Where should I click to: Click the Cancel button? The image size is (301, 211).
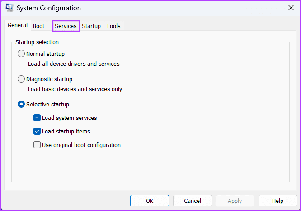[193, 201]
